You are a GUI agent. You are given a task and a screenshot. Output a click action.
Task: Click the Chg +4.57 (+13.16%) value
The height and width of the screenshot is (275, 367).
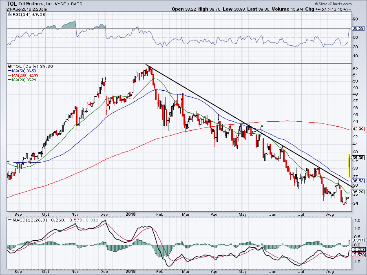coord(327,9)
